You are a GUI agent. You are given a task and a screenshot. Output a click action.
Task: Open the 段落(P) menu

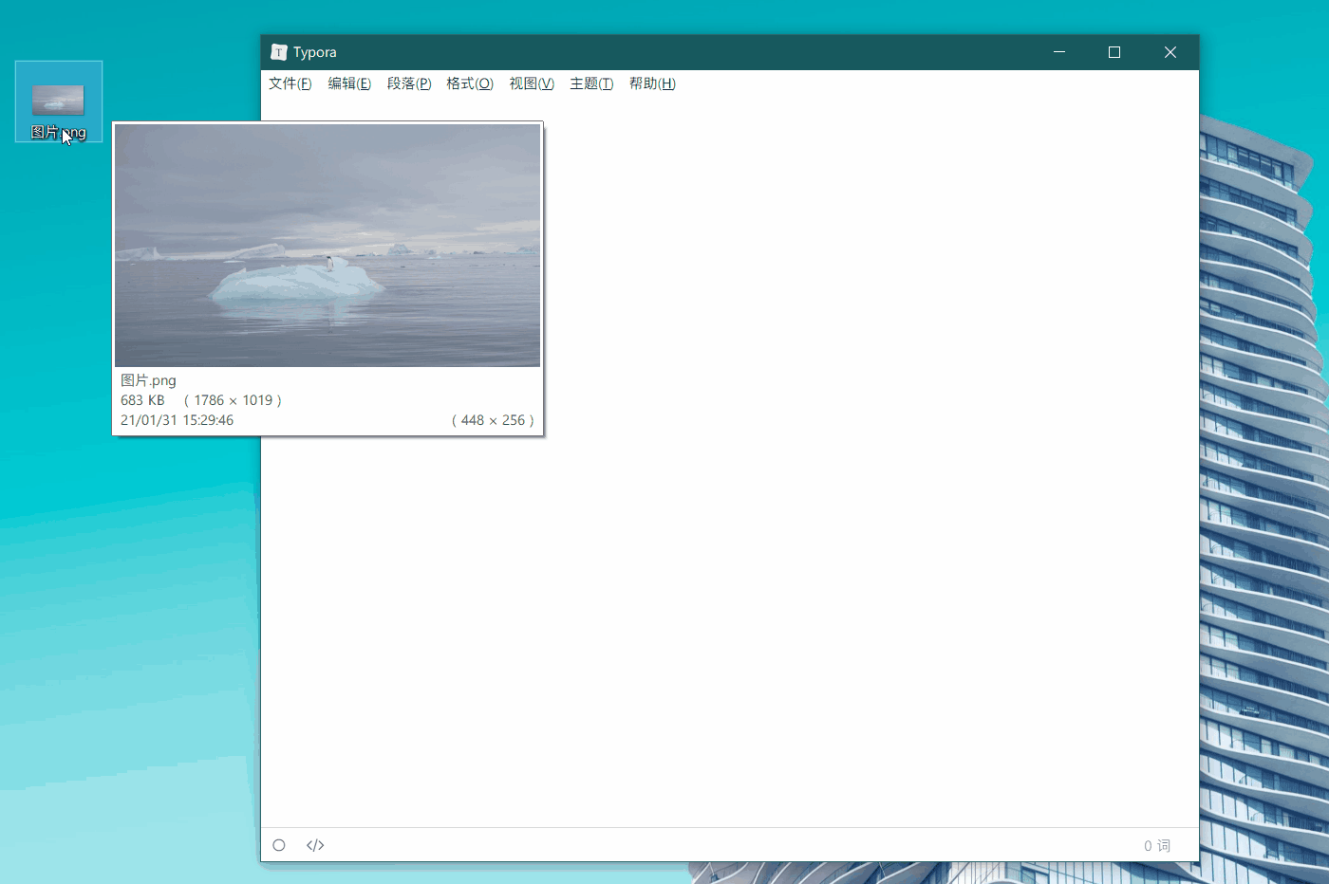tap(409, 83)
